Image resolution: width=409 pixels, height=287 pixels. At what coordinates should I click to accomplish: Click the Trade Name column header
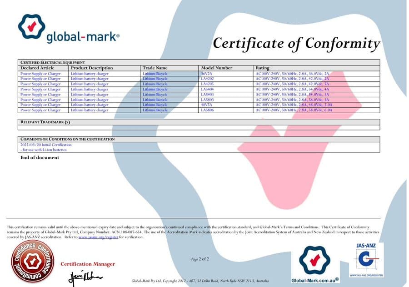point(155,68)
